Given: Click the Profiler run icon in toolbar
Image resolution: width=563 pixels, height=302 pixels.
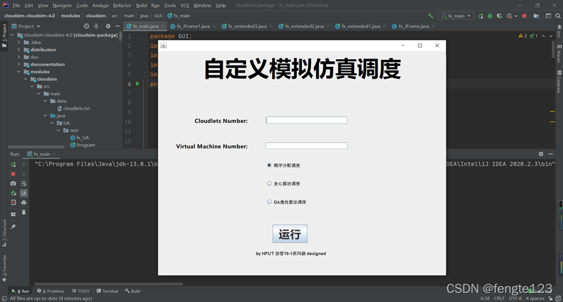Looking at the screenshot, I should 509,16.
